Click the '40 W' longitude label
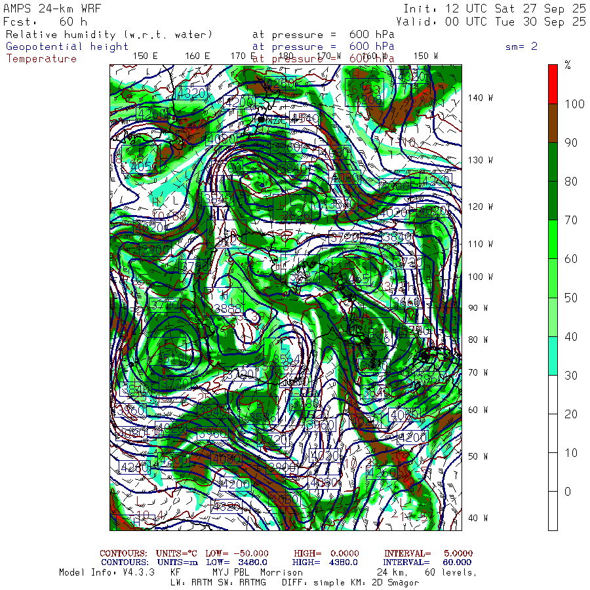 (x=478, y=518)
